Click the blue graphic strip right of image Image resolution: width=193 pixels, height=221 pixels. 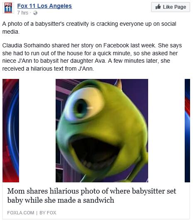[187, 130]
